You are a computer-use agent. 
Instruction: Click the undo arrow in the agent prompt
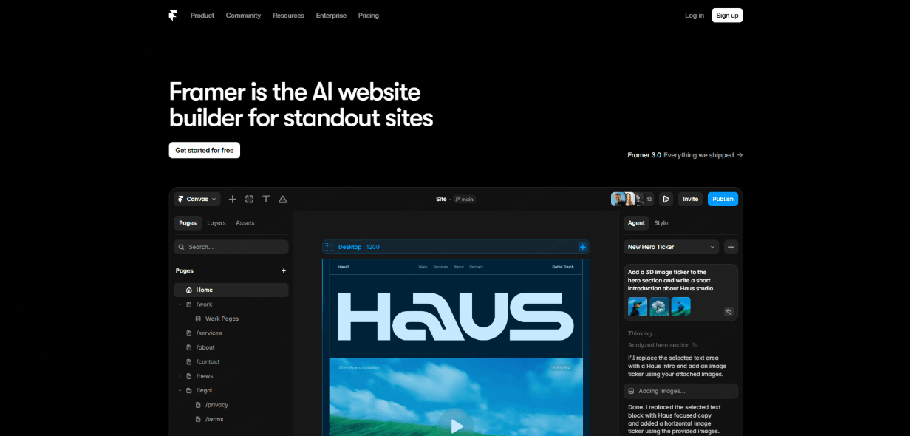[729, 312]
